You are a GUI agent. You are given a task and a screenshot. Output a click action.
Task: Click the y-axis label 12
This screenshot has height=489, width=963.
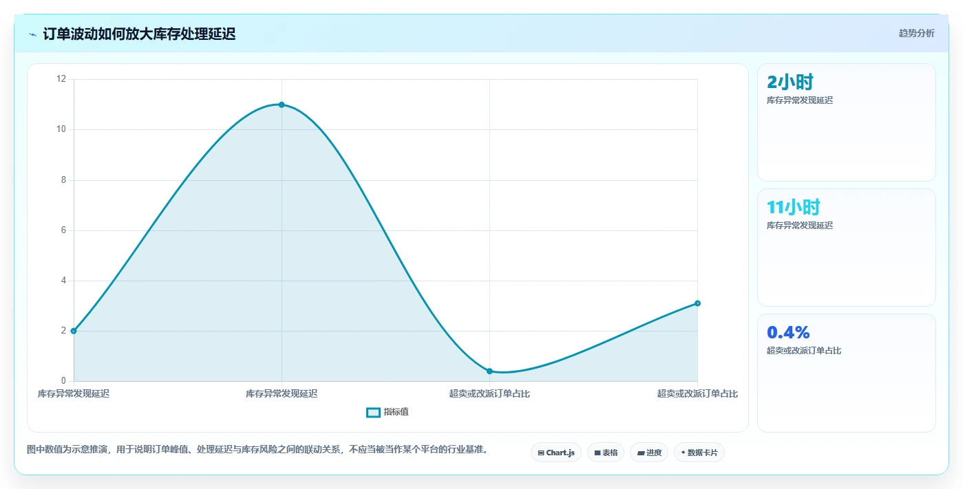point(61,79)
